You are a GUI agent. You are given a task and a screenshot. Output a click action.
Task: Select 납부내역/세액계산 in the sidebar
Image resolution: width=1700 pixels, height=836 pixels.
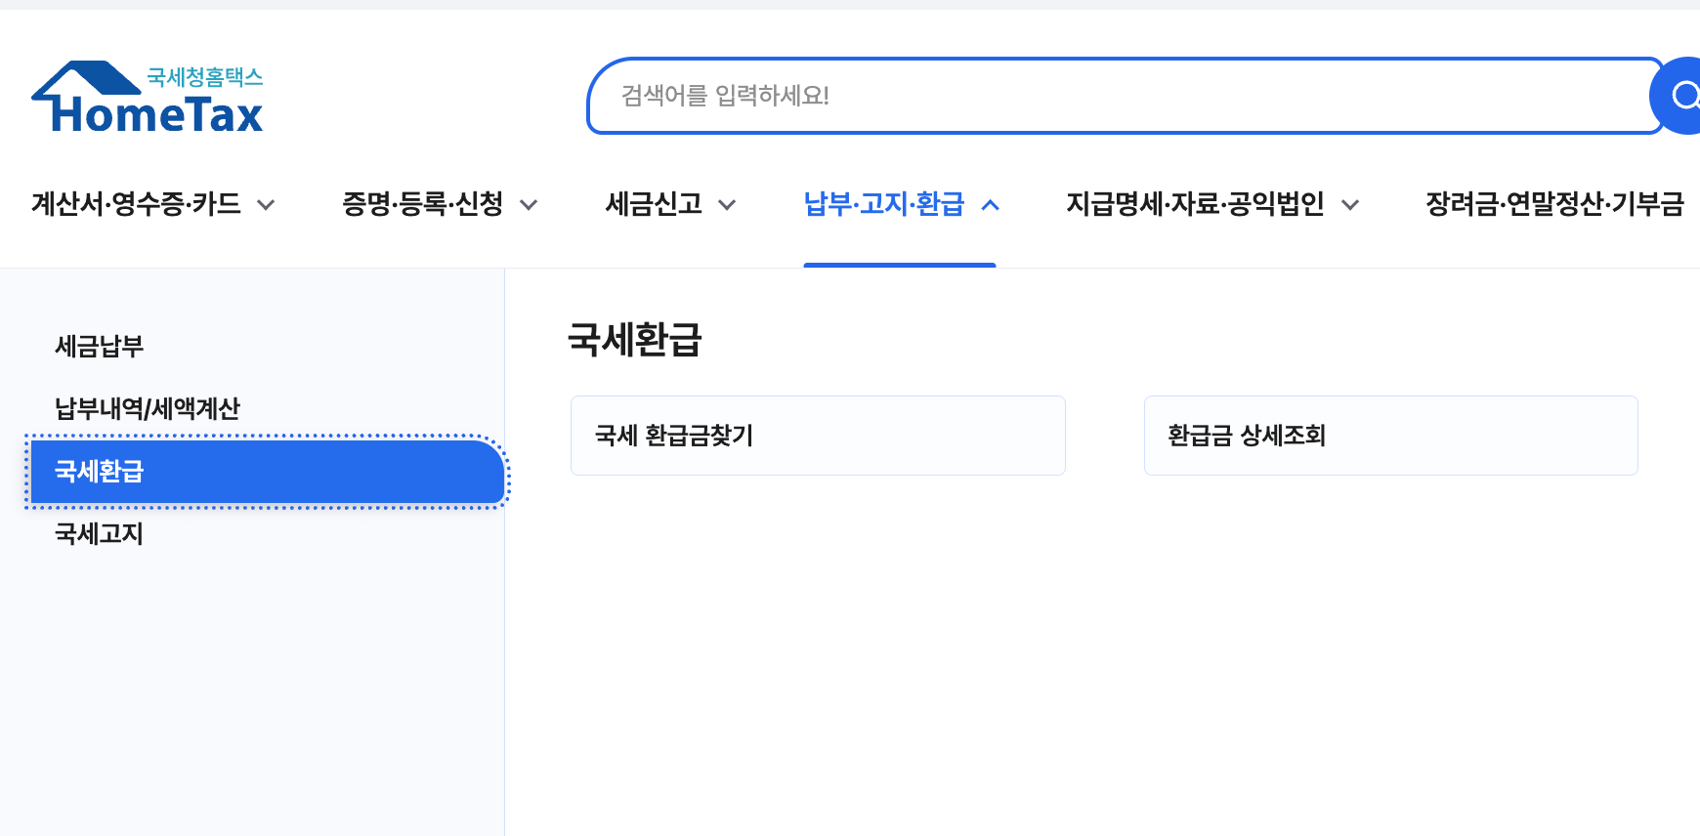coord(149,408)
